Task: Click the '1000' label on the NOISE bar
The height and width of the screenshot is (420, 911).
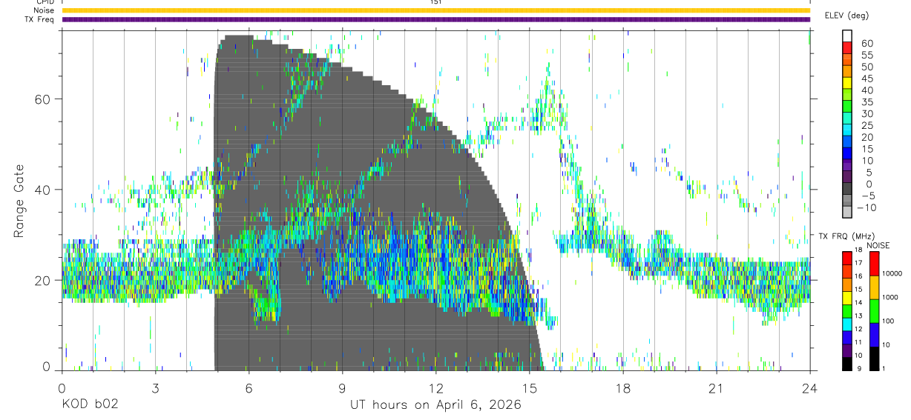Action: [889, 297]
